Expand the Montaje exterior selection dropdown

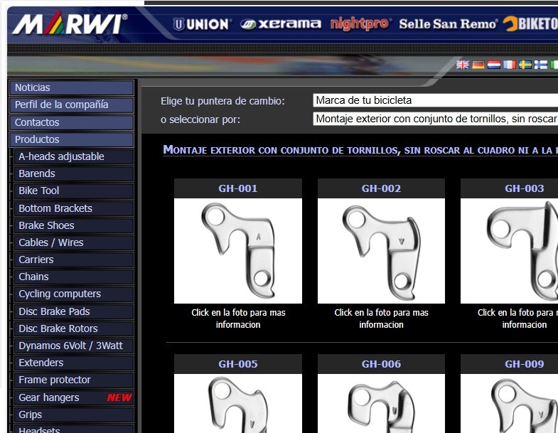click(x=435, y=119)
